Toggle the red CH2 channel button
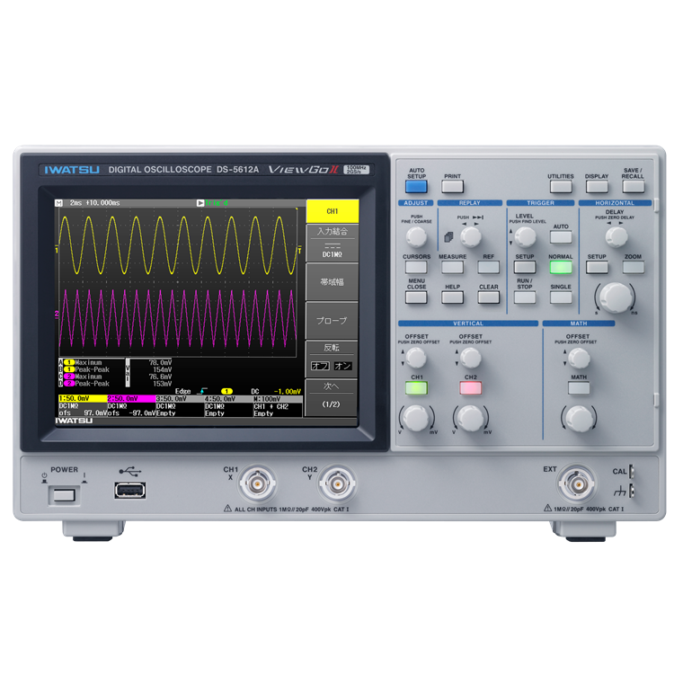This screenshot has height=683, width=683. point(471,388)
